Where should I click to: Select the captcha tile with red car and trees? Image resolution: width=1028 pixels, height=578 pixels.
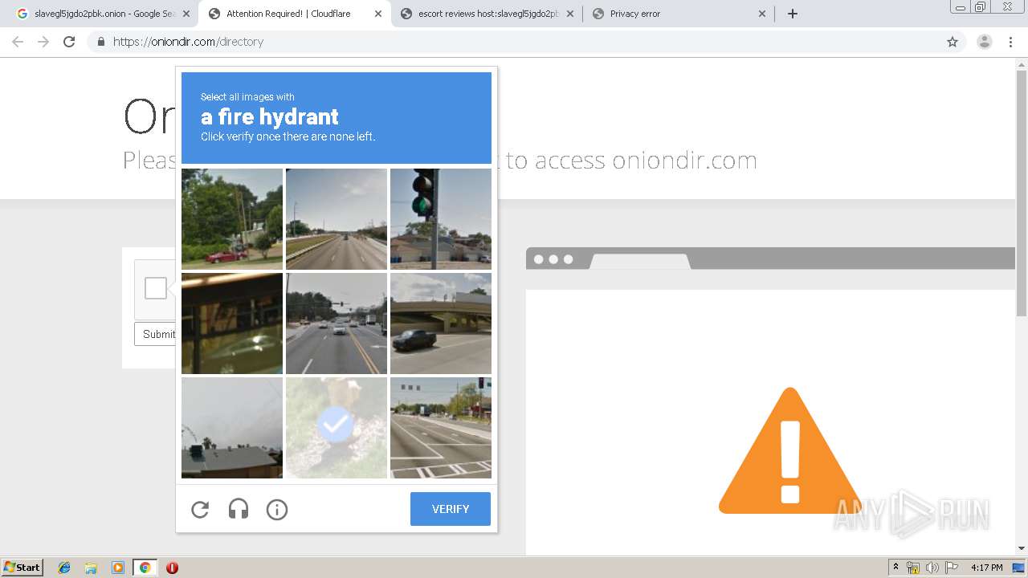[x=232, y=219]
